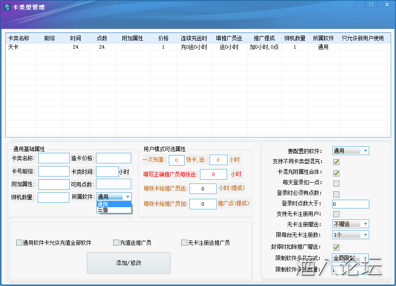This screenshot has width=396, height=286.
Task: Uncheck 支持不同卡类型混充 option
Action: [x=336, y=162]
